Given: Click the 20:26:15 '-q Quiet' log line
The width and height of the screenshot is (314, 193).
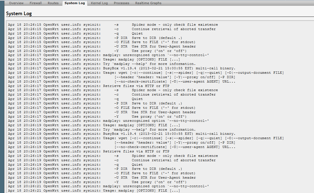Looking at the screenshot, I should pos(75,33).
